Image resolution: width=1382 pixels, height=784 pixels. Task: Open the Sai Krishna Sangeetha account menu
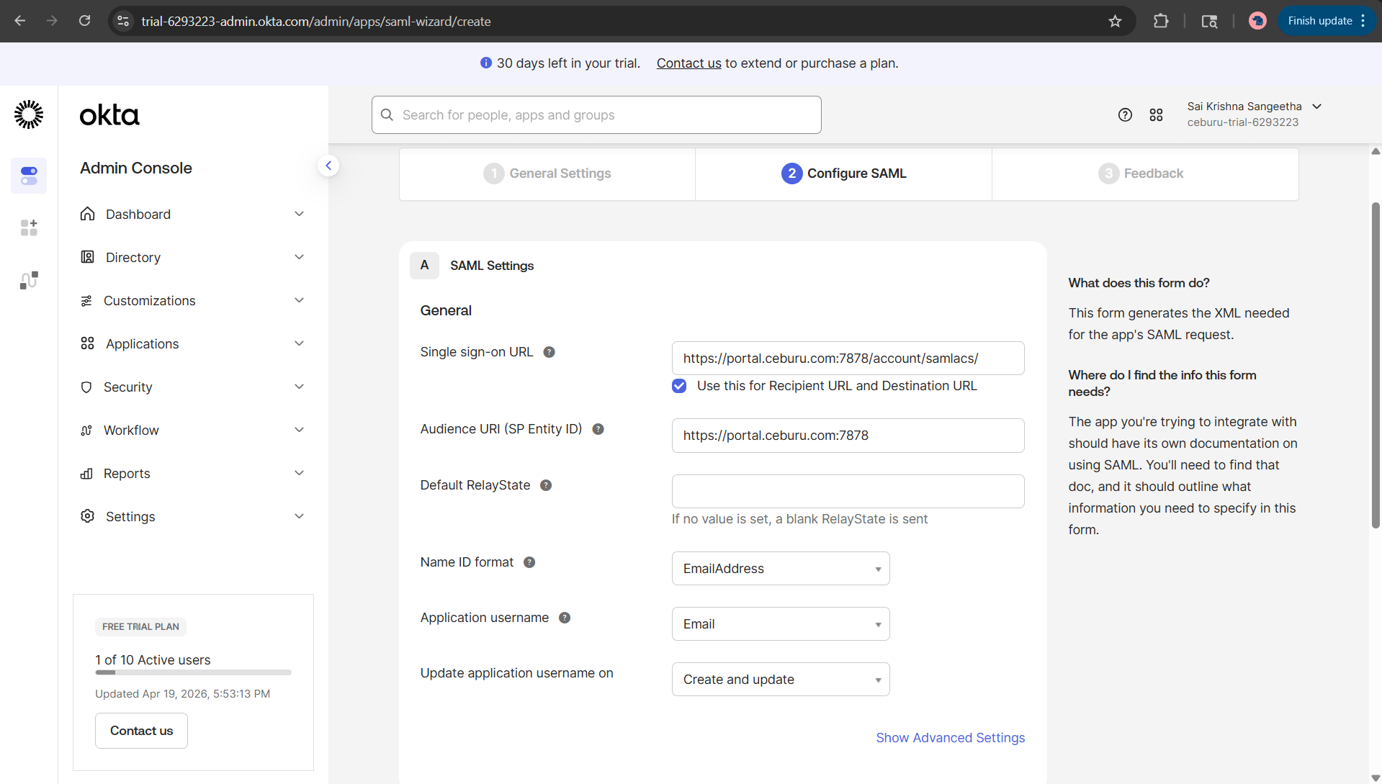click(1254, 114)
